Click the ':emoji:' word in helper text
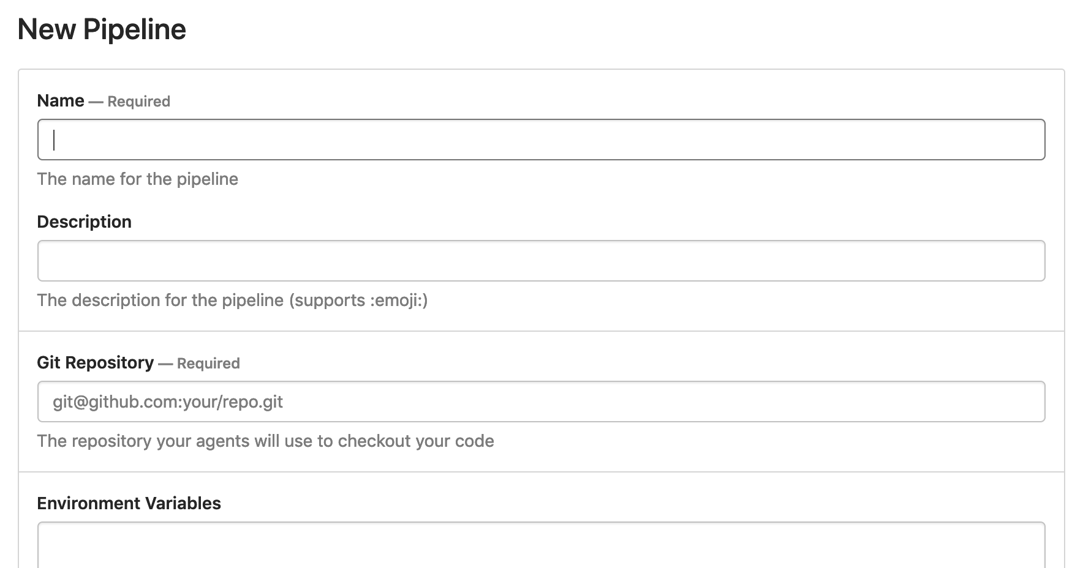 pos(399,300)
